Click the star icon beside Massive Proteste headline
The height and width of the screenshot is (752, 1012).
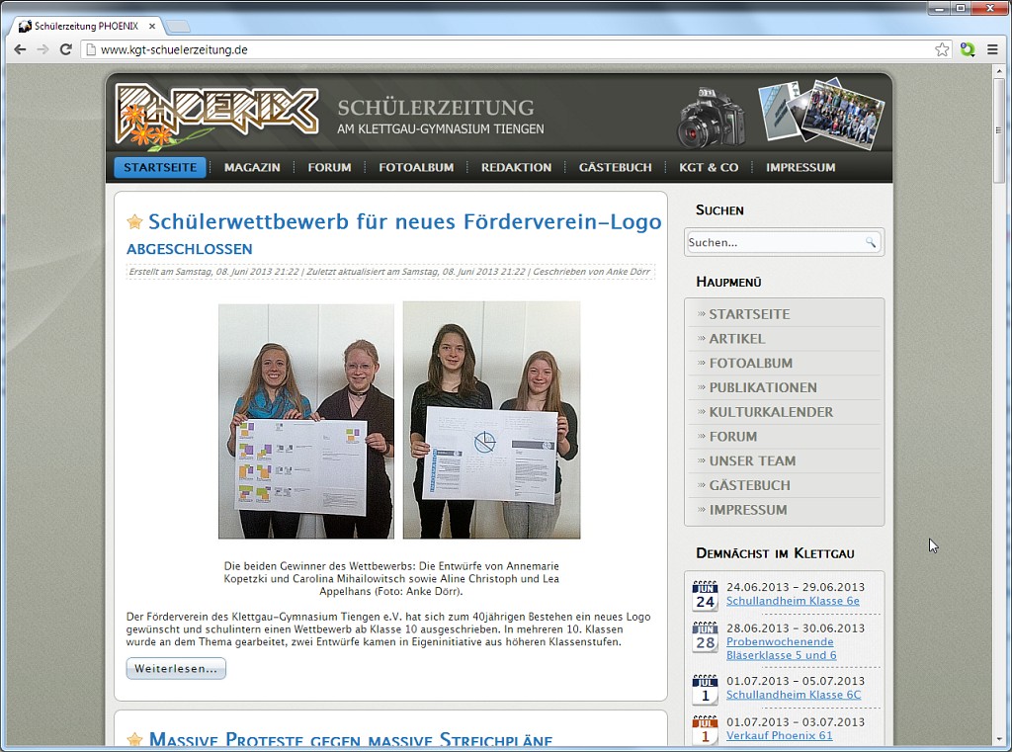coord(134,739)
